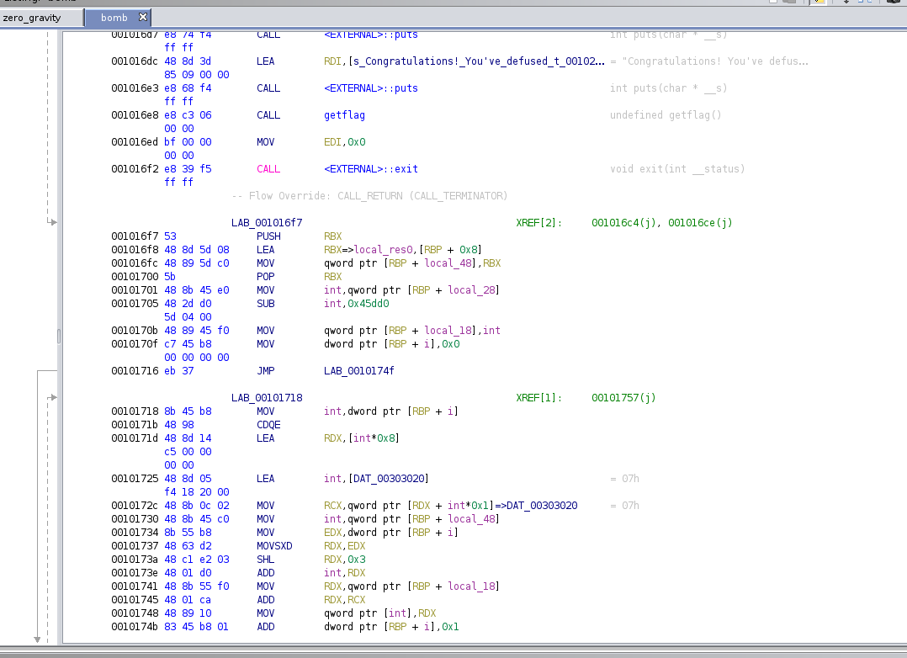Click the 'qword ptr [int],RDX' operand
The height and width of the screenshot is (658, 907).
click(380, 613)
